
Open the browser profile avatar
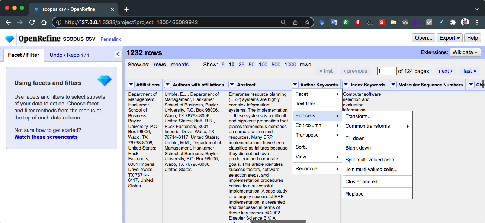pos(465,22)
